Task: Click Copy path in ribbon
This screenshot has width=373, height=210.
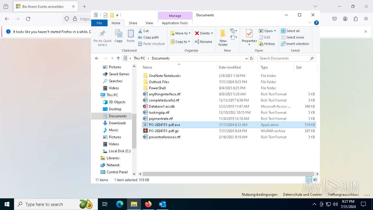Action: tap(148, 37)
